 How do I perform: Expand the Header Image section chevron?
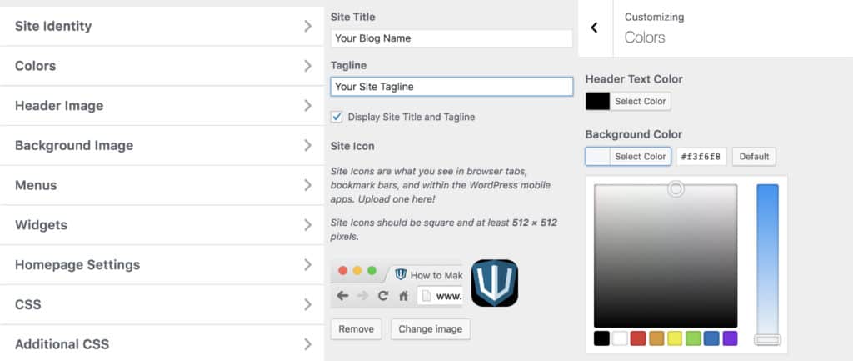coord(308,106)
